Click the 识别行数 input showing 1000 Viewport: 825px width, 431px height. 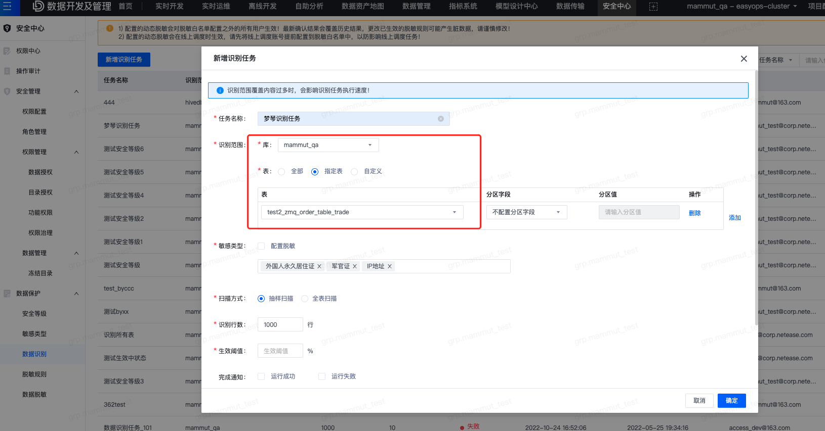(280, 324)
